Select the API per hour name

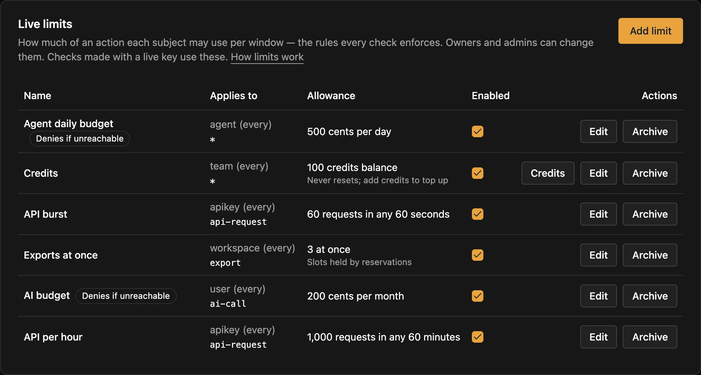(x=53, y=337)
